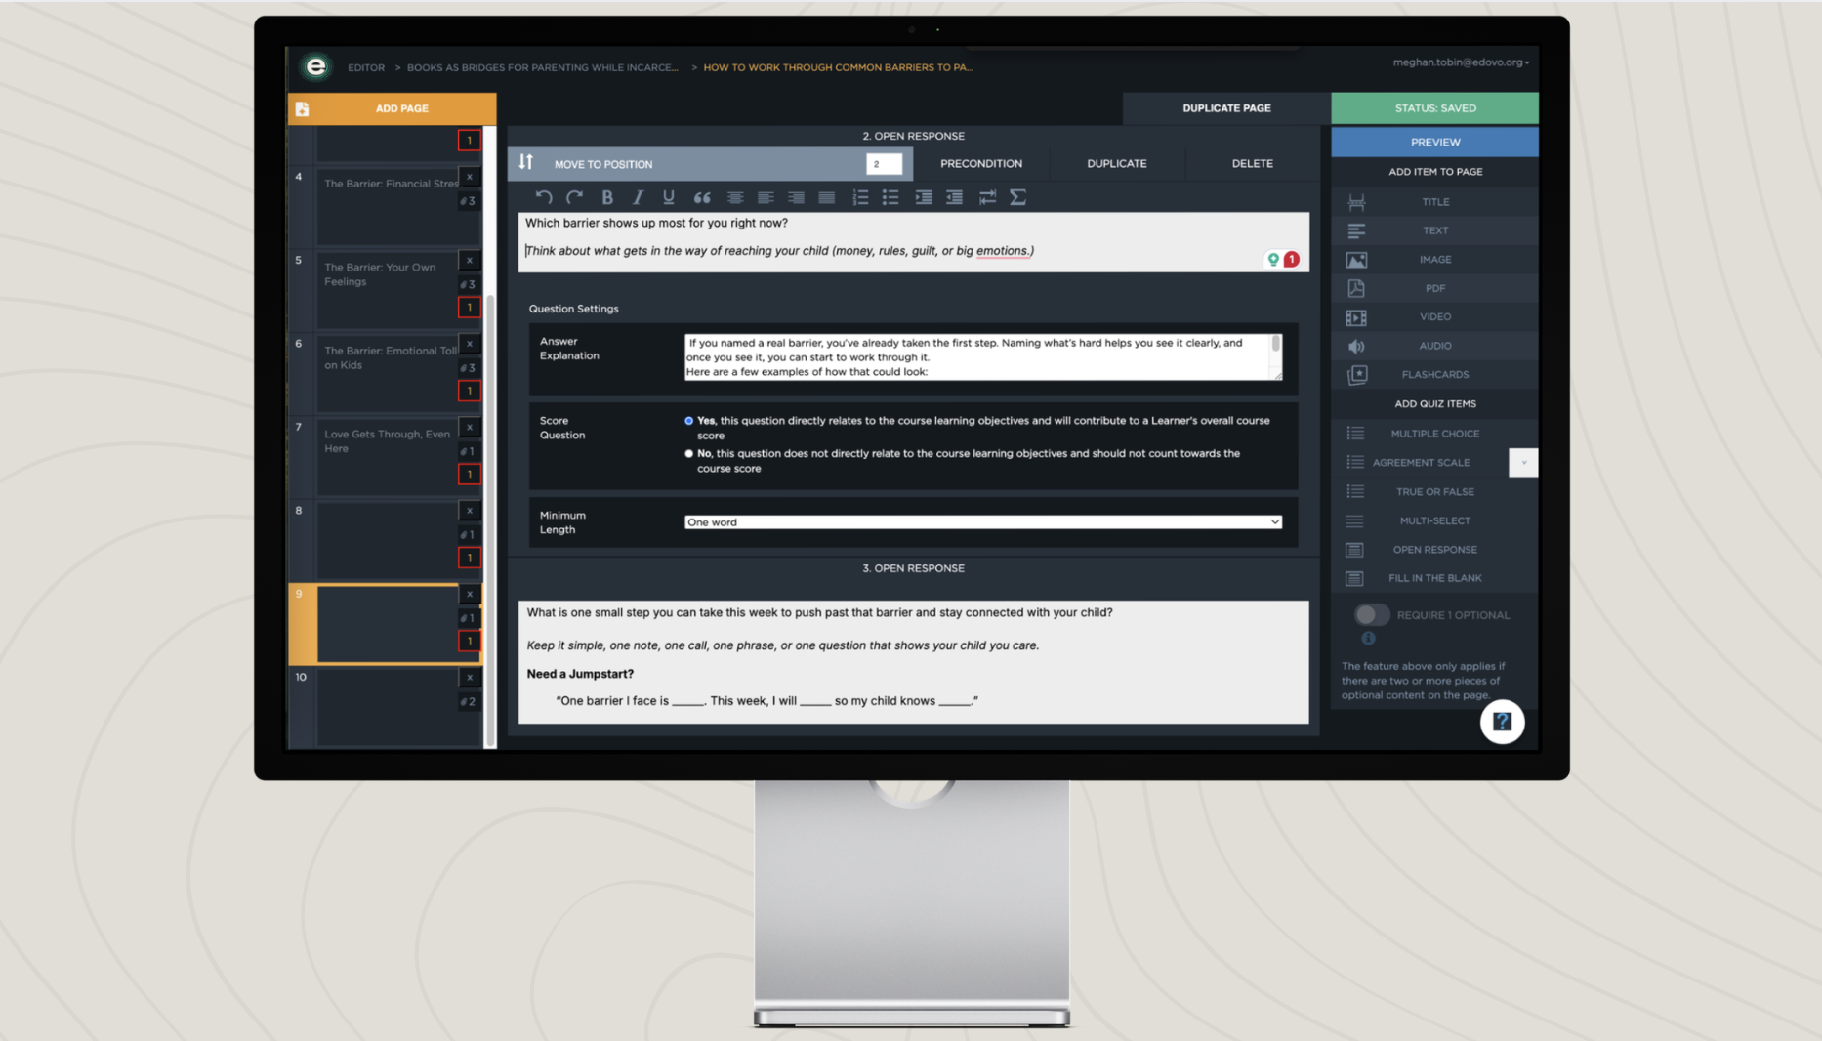The image size is (1822, 1041).
Task: Click the Books as Bridges breadcrumb
Action: tap(542, 67)
